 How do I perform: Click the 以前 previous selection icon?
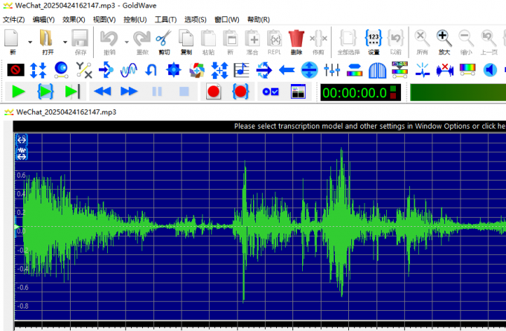pyautogui.click(x=396, y=39)
